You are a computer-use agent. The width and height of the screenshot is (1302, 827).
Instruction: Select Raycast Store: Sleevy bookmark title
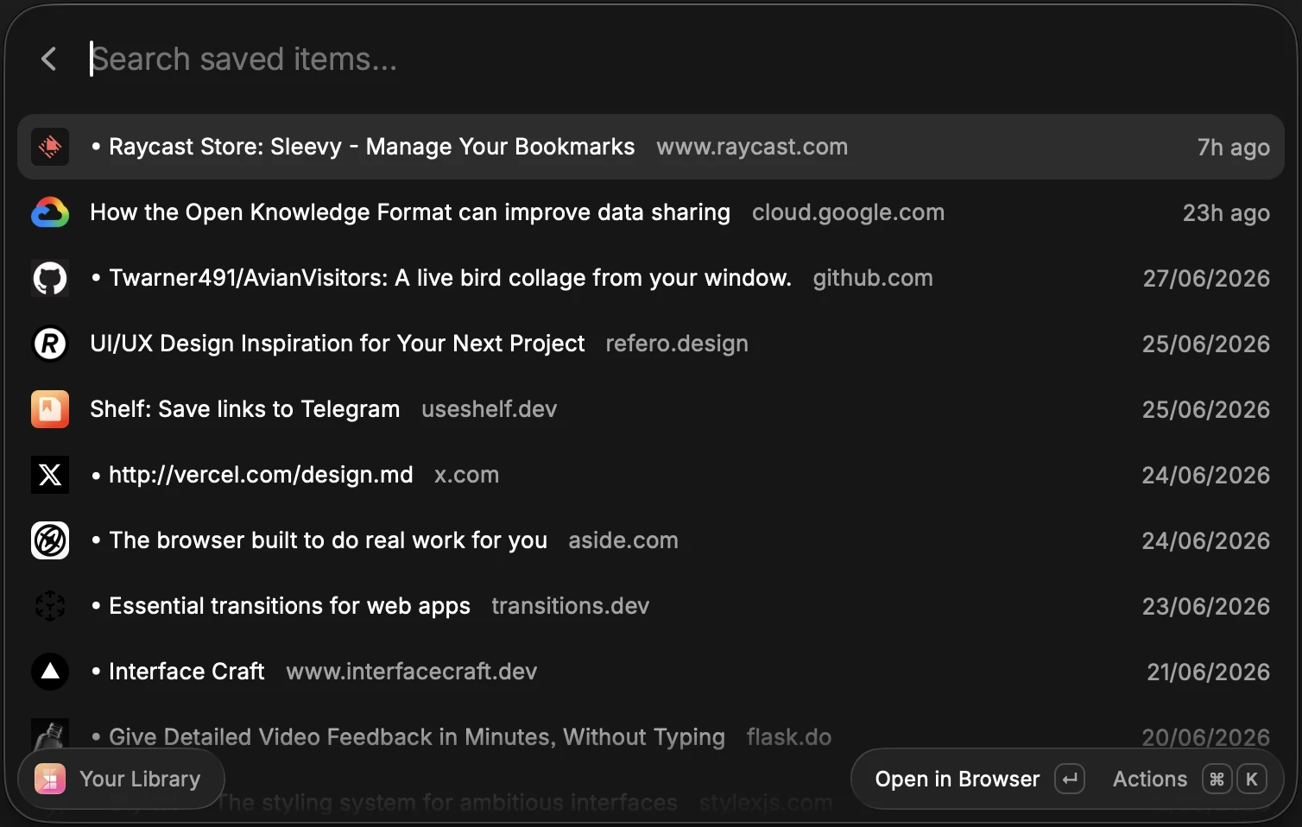tap(371, 147)
